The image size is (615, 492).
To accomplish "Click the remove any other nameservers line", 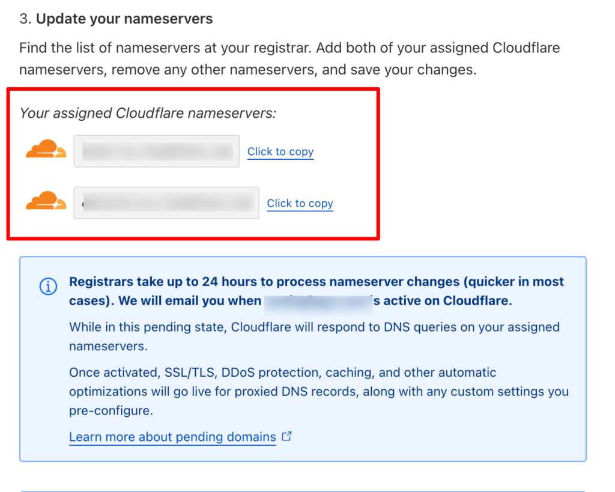I will click(x=248, y=70).
